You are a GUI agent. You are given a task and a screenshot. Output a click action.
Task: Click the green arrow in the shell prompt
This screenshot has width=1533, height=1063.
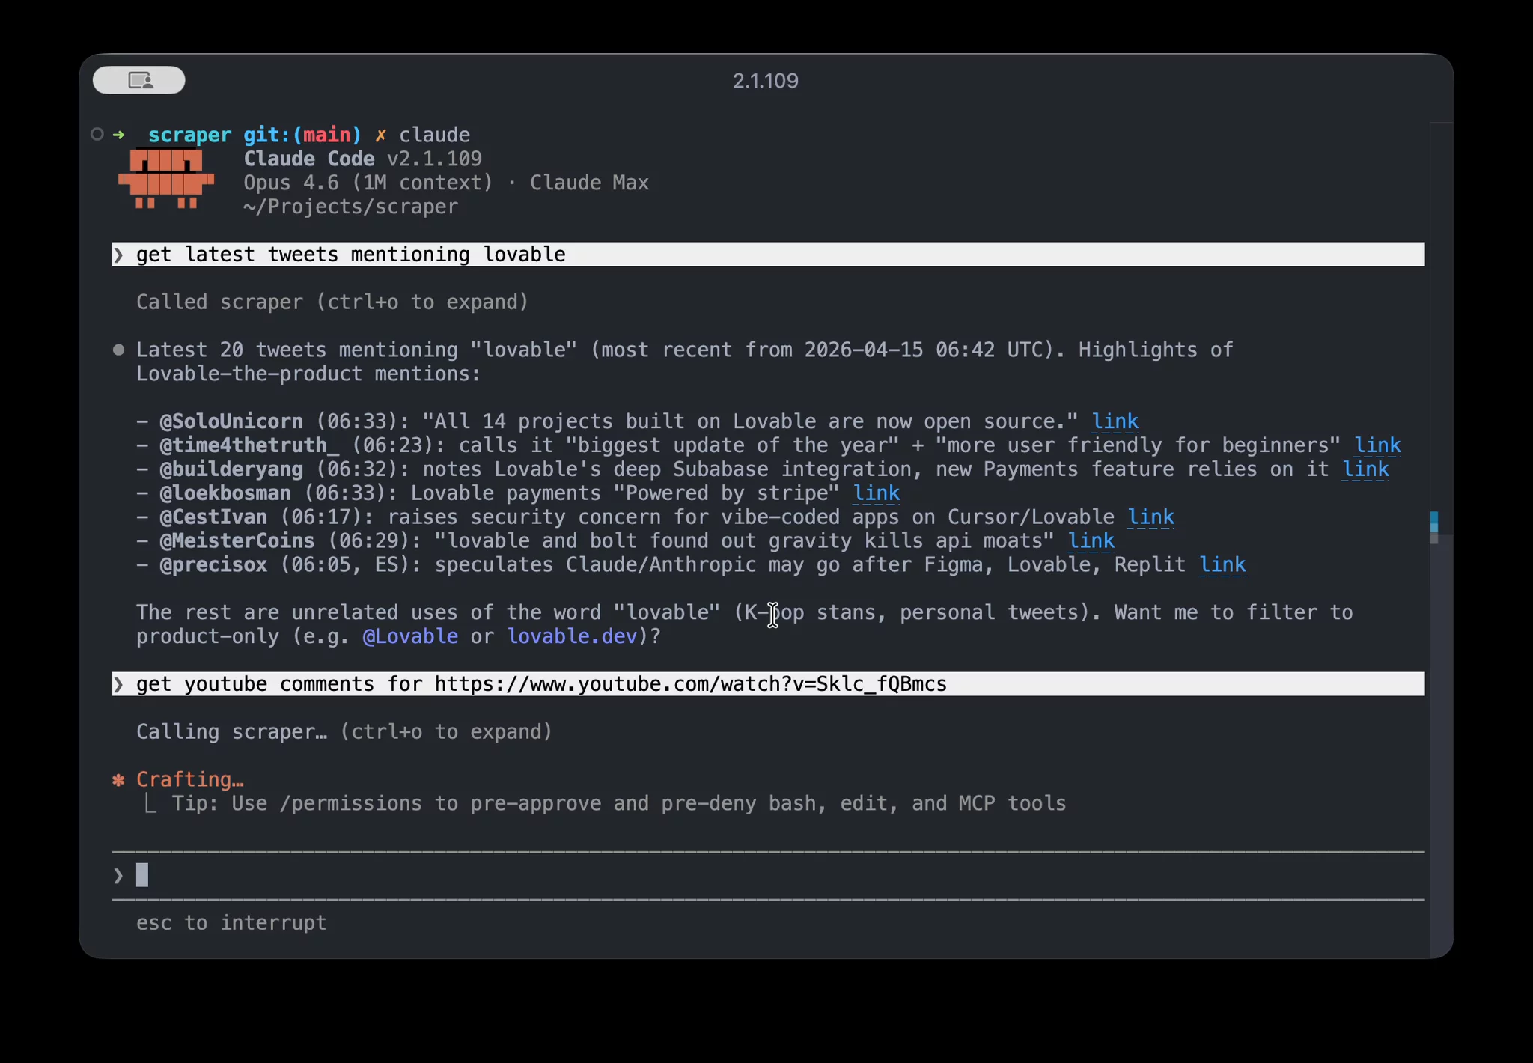(x=118, y=135)
